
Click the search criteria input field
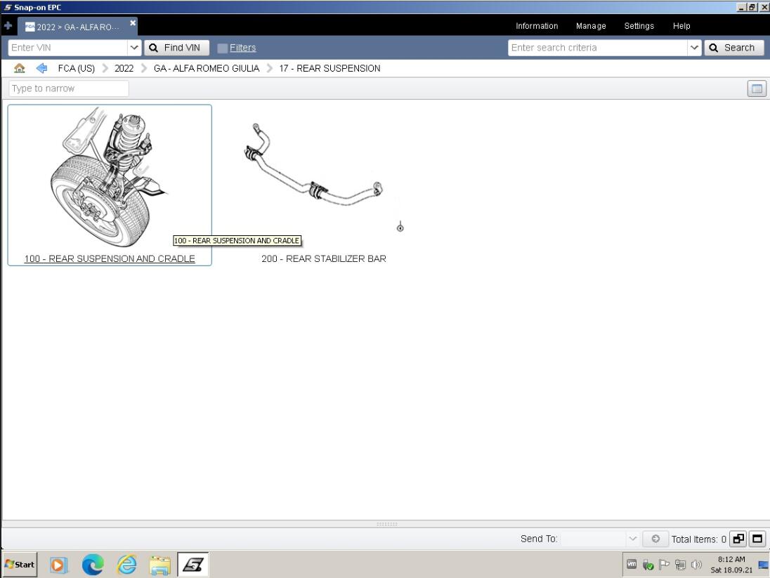pos(597,48)
